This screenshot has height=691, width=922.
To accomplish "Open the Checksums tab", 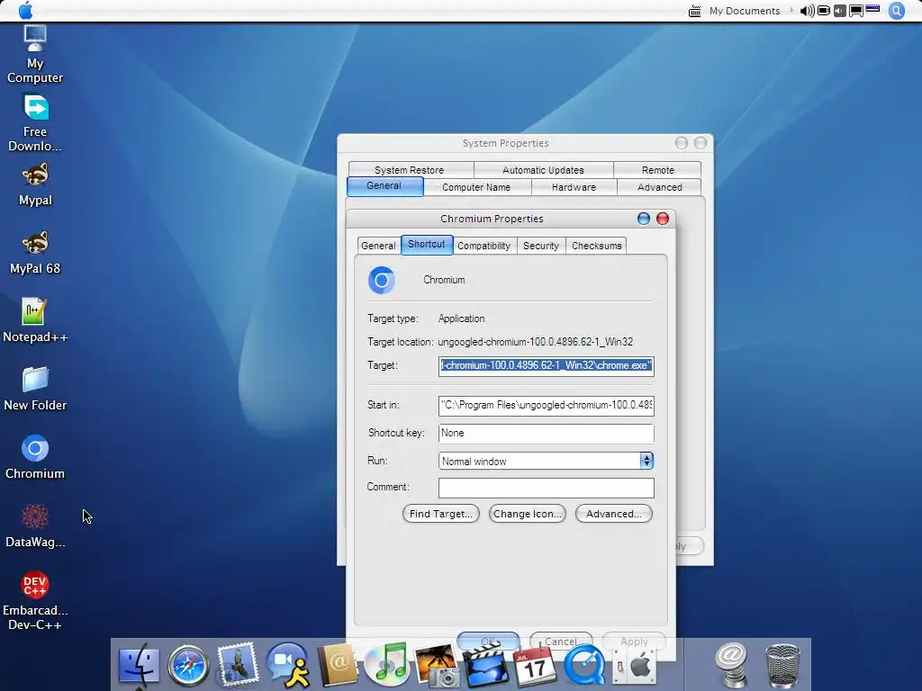I will (596, 246).
